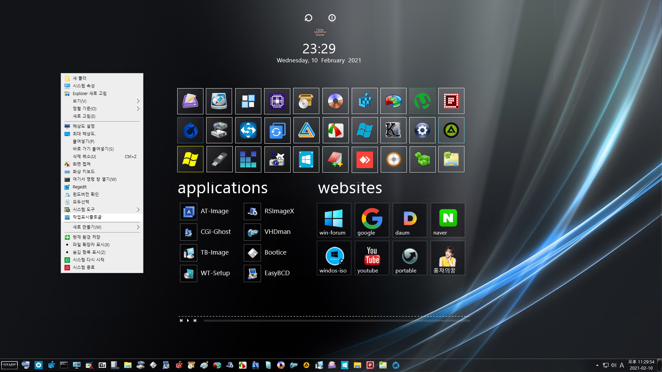Open Bootice from applications list
This screenshot has height=372, width=662.
click(266, 252)
